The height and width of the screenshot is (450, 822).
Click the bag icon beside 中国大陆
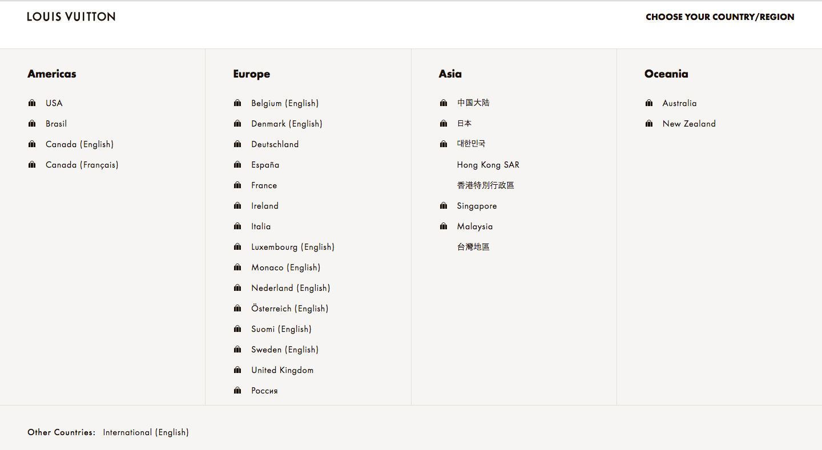[444, 103]
